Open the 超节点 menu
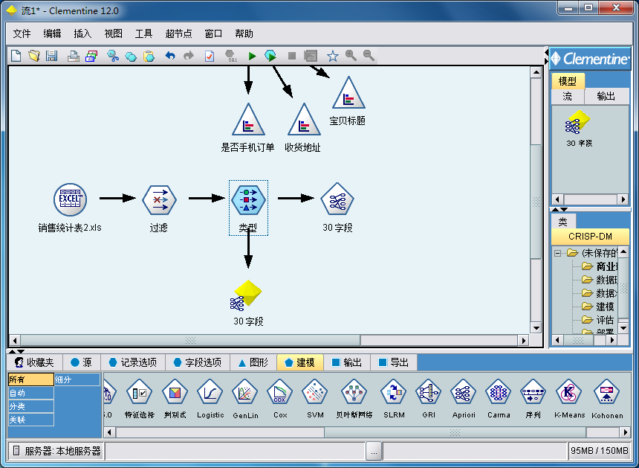 pos(178,33)
